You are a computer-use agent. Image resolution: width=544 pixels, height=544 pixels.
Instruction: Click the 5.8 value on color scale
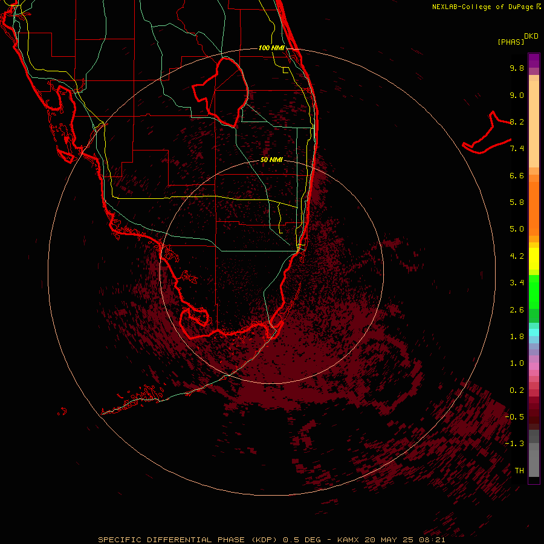(x=517, y=202)
